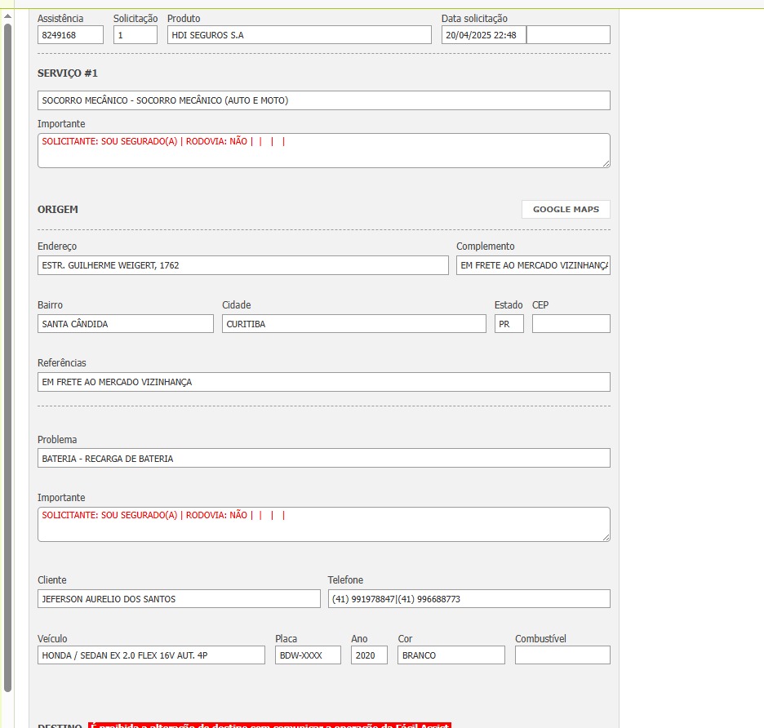
Task: Click the Data solicitação field with 20/04/2025
Action: click(483, 35)
